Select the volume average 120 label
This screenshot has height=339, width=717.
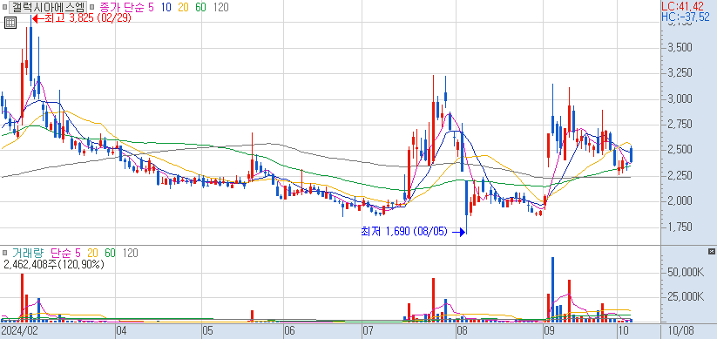131,253
